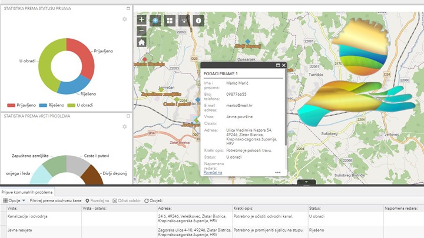The height and width of the screenshot is (238, 424).
Task: Open the map info widget
Action: (x=198, y=20)
